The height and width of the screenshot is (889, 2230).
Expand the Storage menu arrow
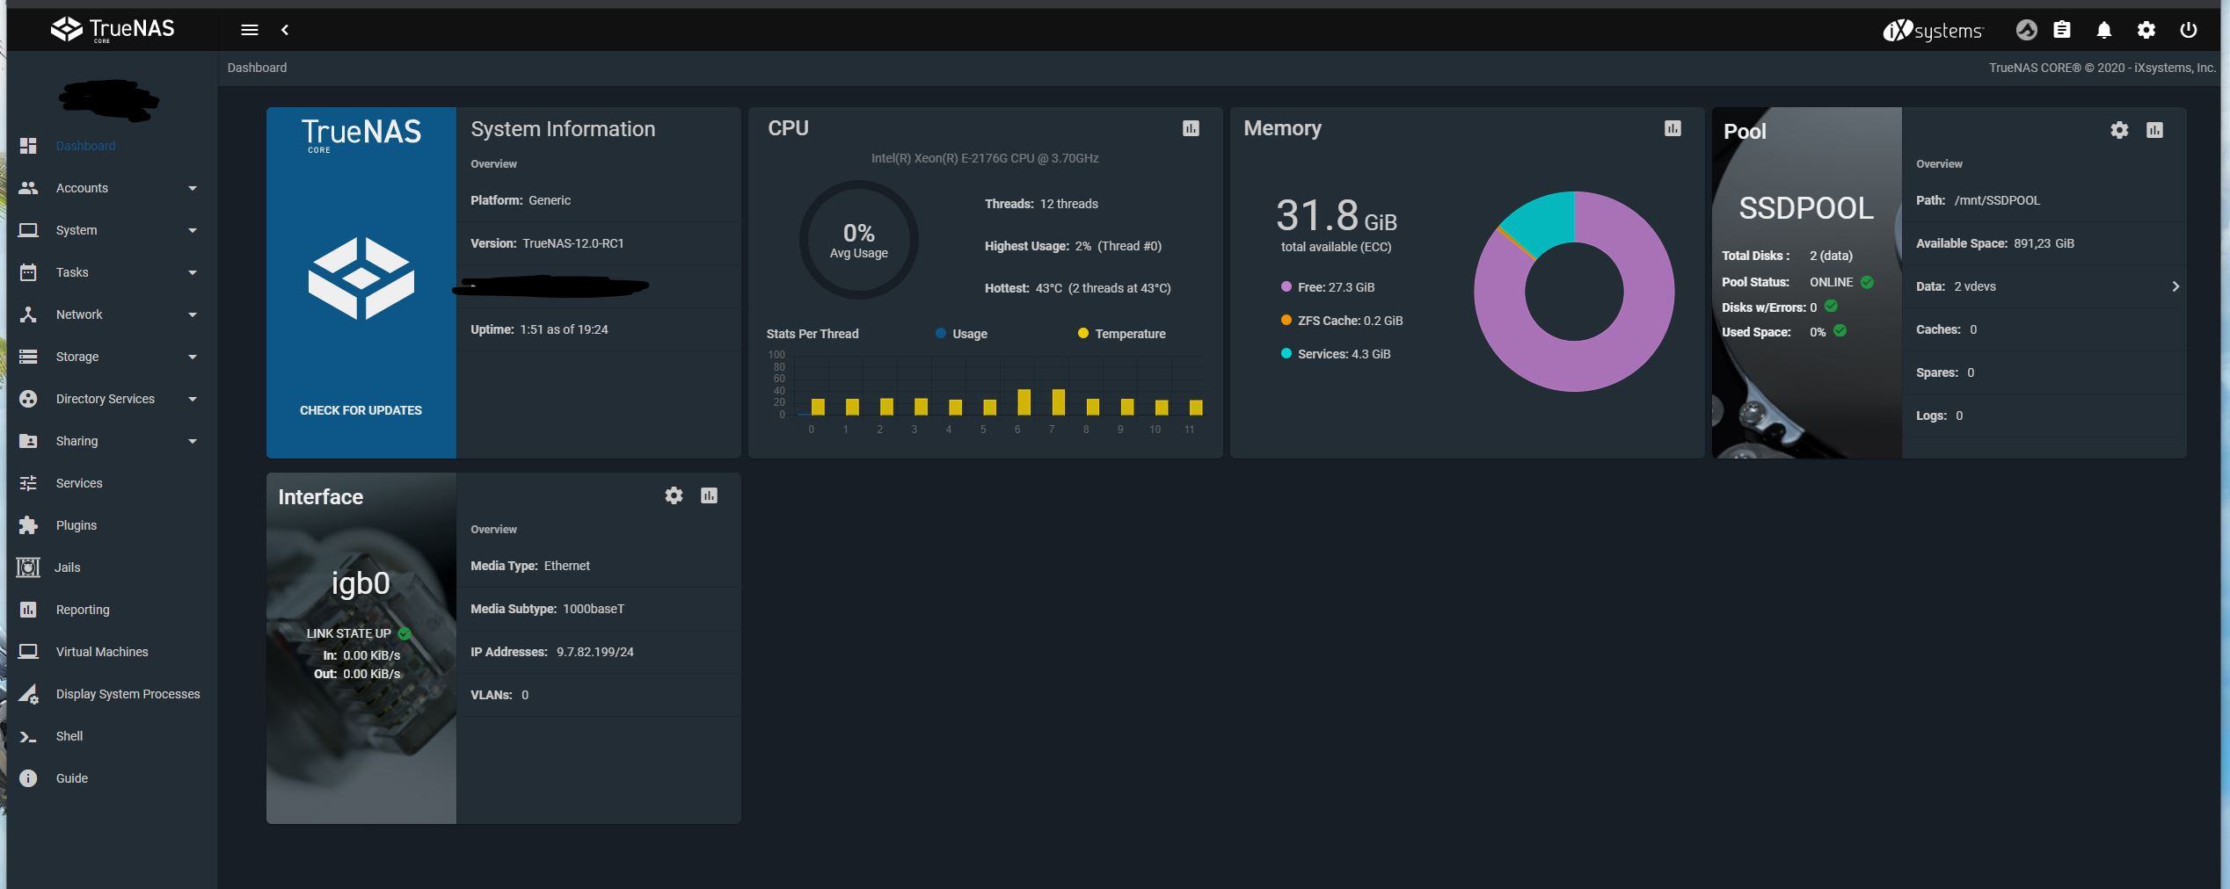pyautogui.click(x=192, y=357)
